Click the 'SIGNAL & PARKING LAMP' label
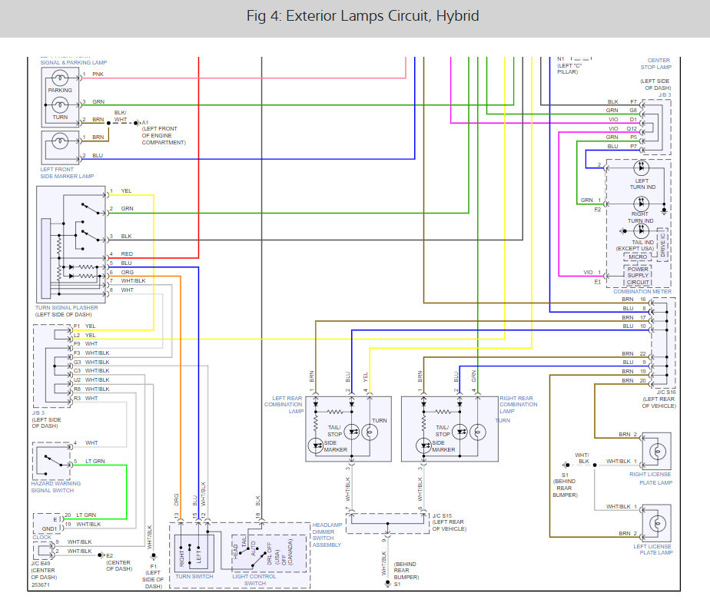This screenshot has height=616, width=710. (73, 62)
